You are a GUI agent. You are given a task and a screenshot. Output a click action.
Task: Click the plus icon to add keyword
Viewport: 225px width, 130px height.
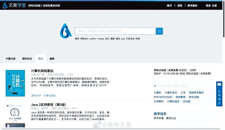pos(155,86)
